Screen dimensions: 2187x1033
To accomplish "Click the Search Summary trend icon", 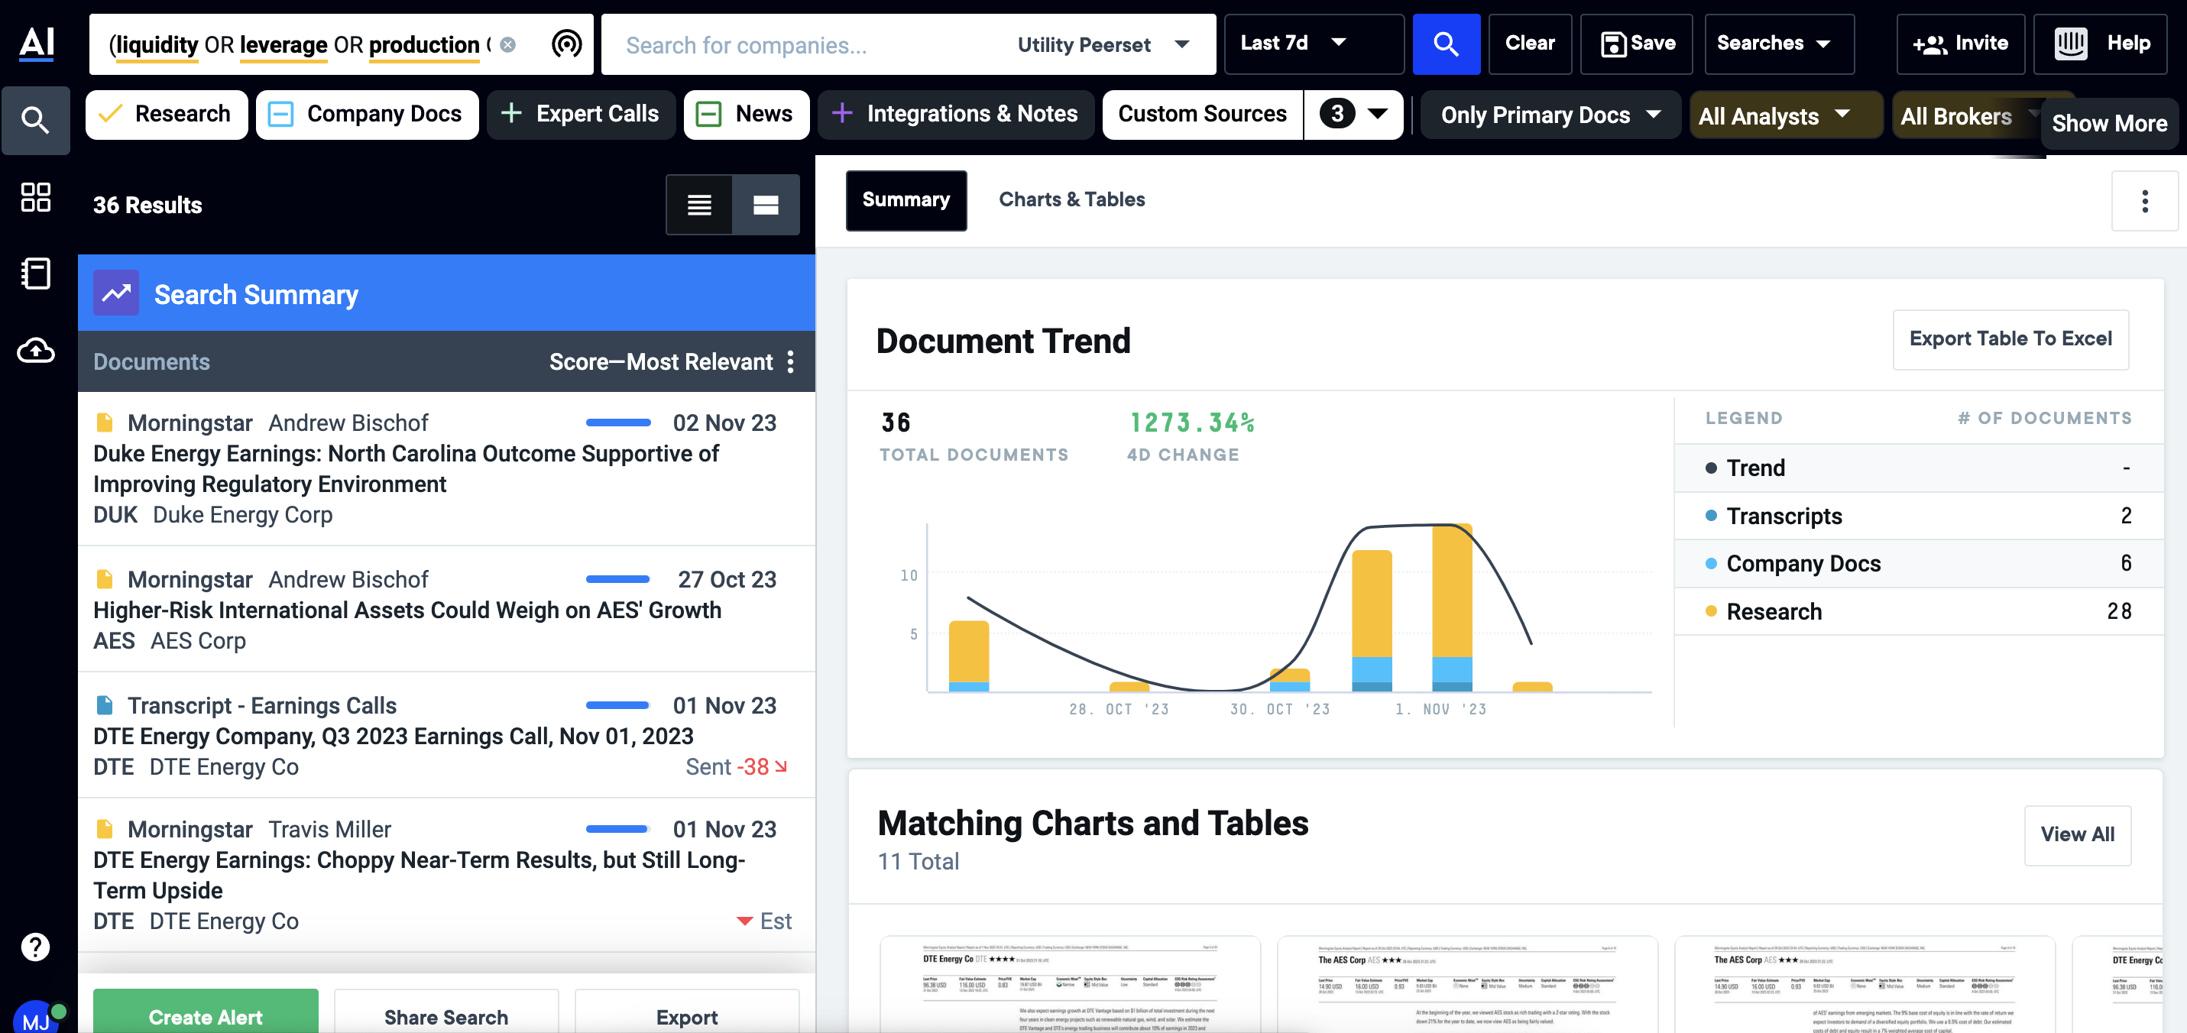I will [116, 293].
